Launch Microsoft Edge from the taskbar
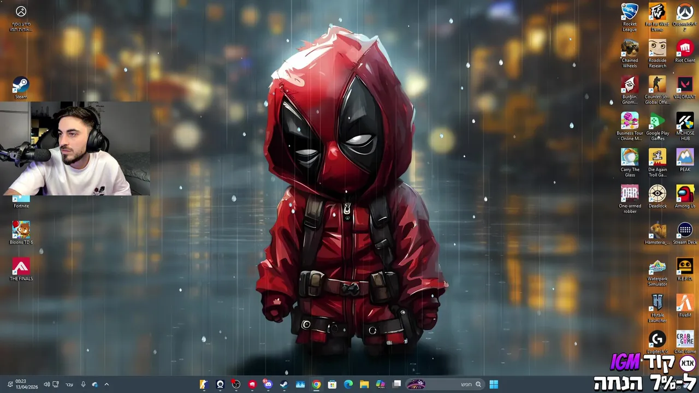 point(348,384)
